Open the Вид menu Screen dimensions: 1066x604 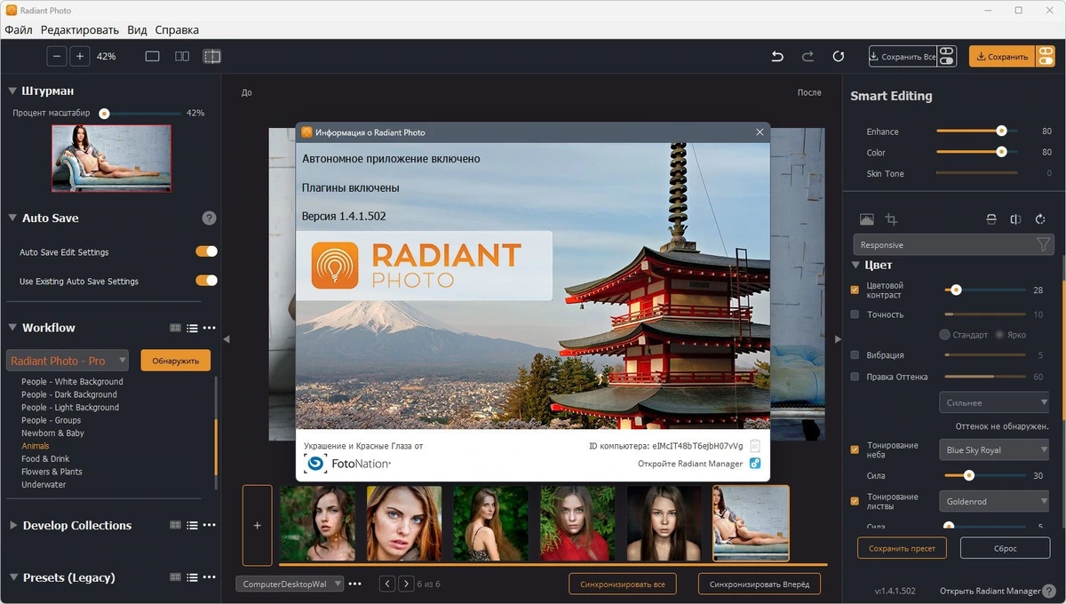[x=137, y=29]
